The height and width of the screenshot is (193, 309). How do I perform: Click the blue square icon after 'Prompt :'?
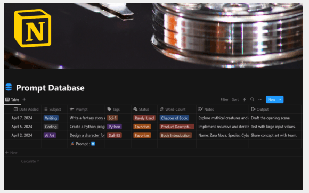[93, 144]
